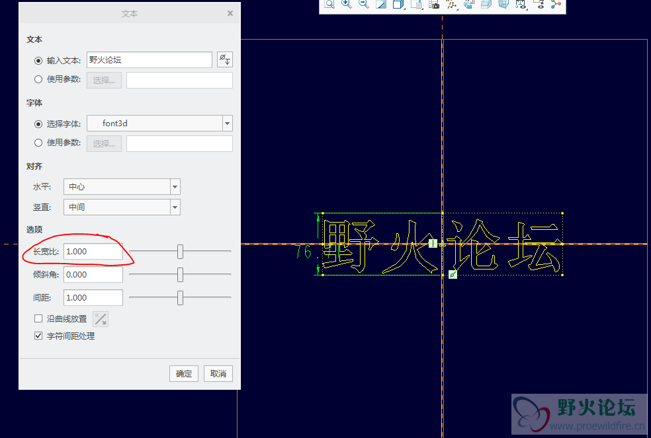Open the text symbol palette button
This screenshot has height=438, width=651.
[225, 59]
